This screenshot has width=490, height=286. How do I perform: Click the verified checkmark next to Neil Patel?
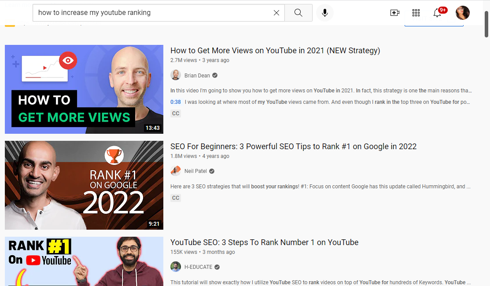[x=212, y=171]
